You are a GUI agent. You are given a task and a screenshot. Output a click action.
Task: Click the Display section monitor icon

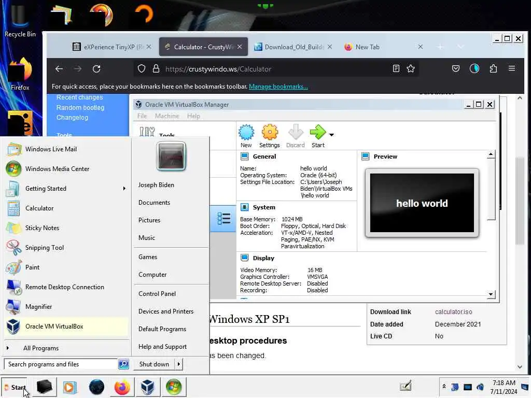(244, 258)
